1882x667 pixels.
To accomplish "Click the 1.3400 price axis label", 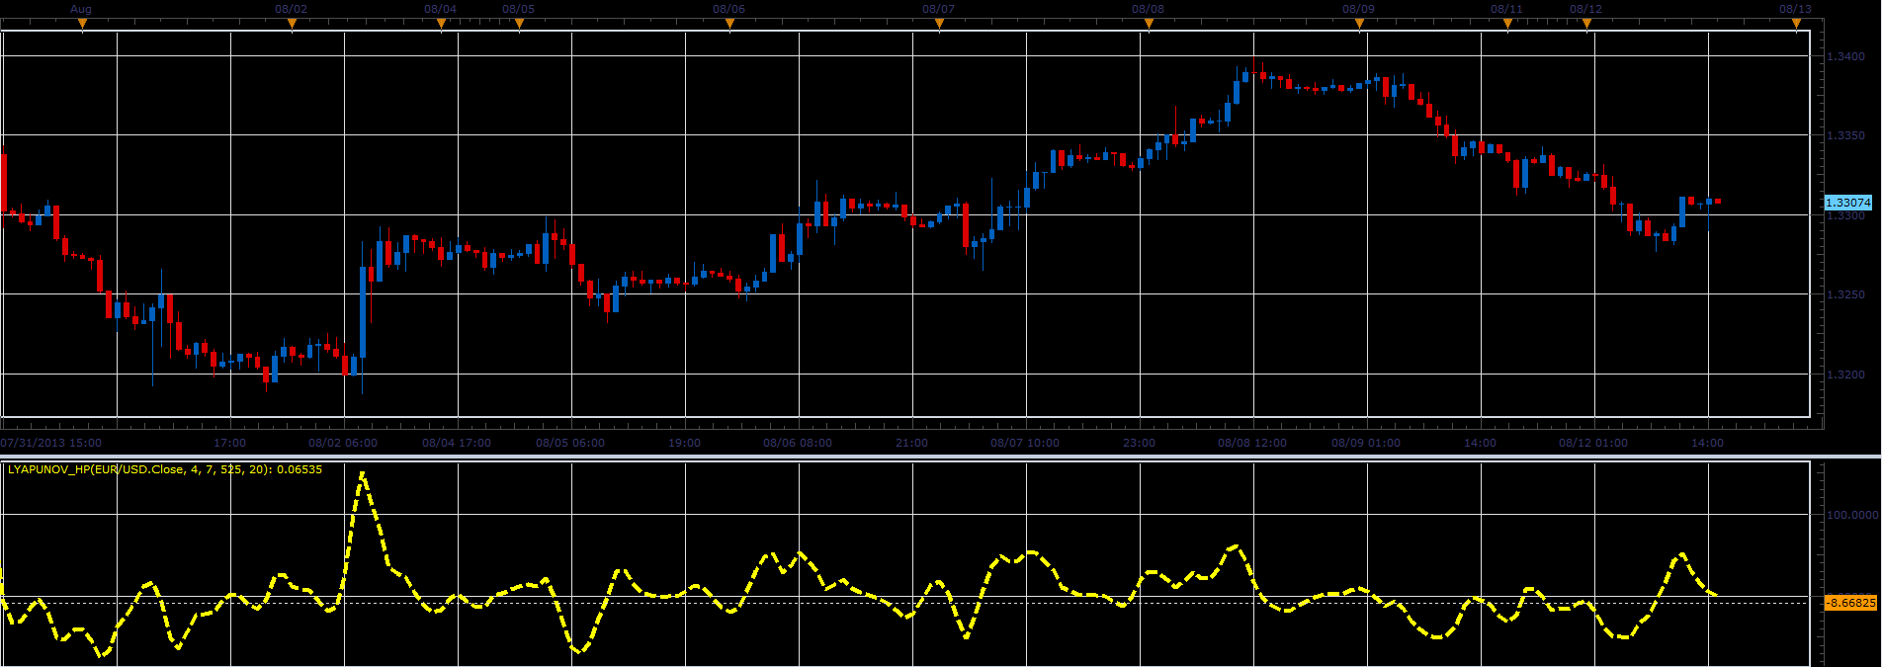I will [1847, 56].
